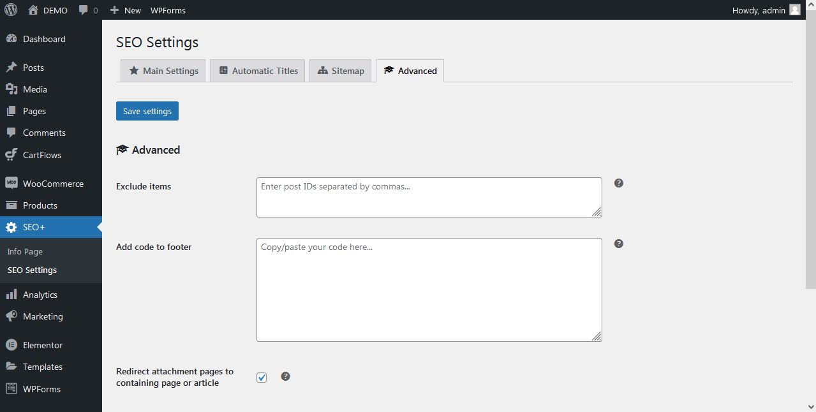Open the SEO Settings submenu link
Viewport: 816px width, 412px height.
point(32,270)
